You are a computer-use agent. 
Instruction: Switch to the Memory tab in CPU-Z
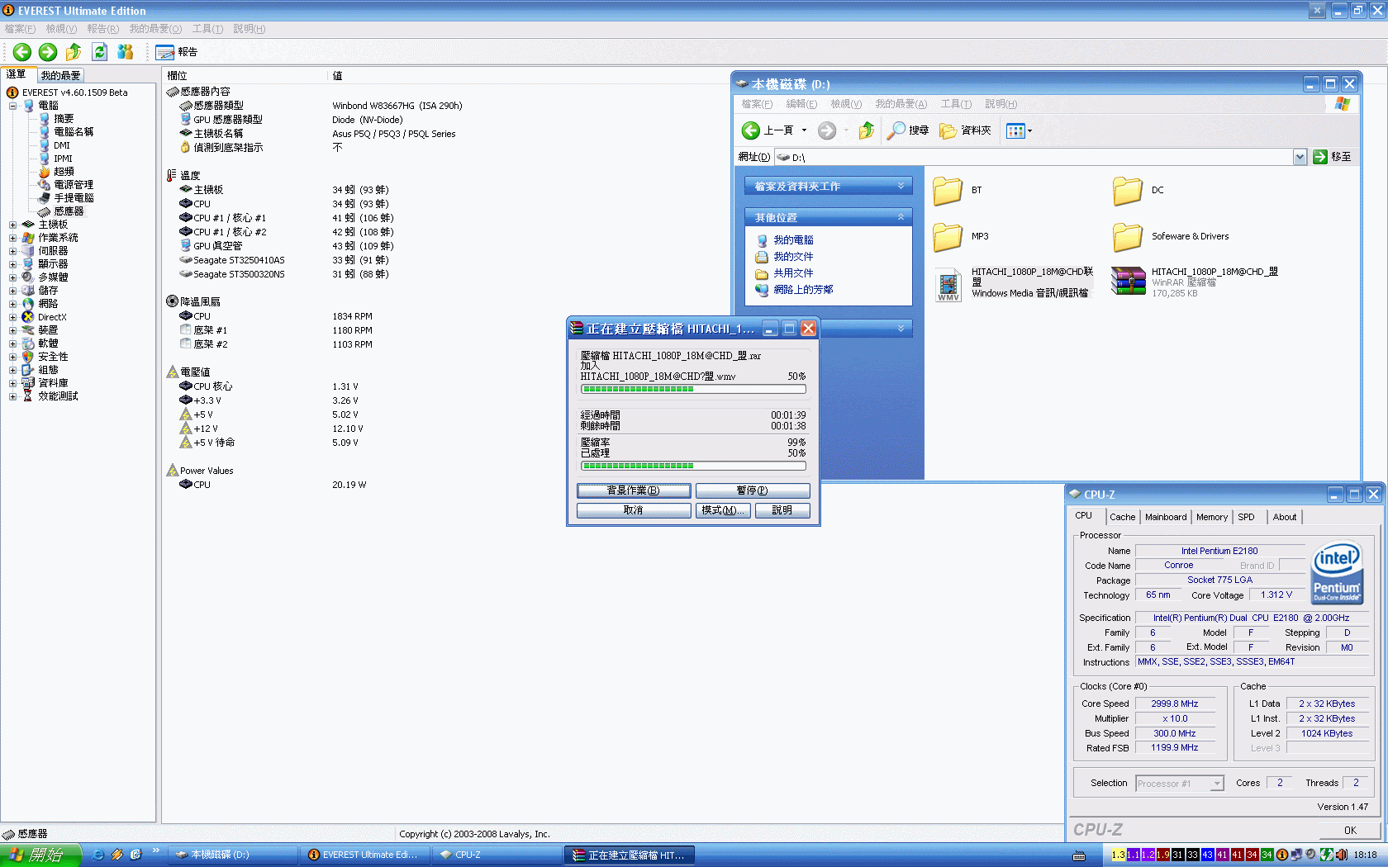click(x=1211, y=517)
